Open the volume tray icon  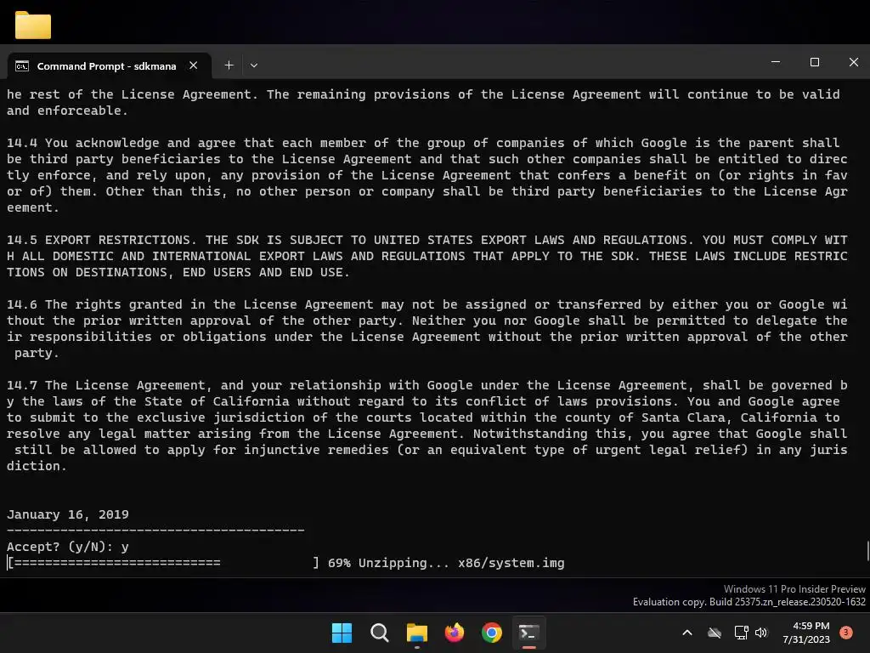(760, 633)
